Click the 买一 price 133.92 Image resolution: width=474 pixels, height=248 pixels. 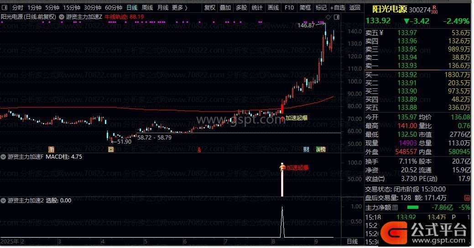tap(407, 74)
